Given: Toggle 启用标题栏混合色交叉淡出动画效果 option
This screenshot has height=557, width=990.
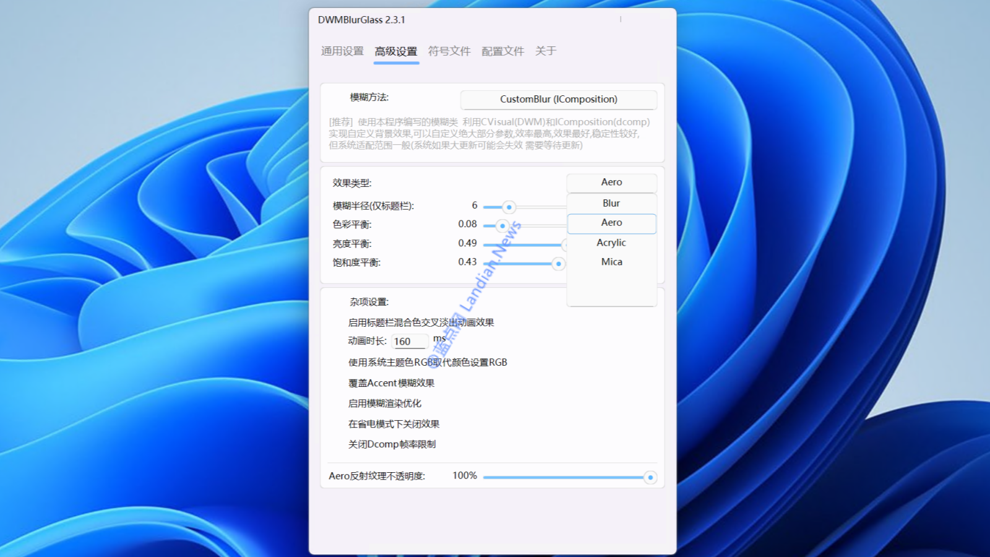Looking at the screenshot, I should click(x=421, y=322).
